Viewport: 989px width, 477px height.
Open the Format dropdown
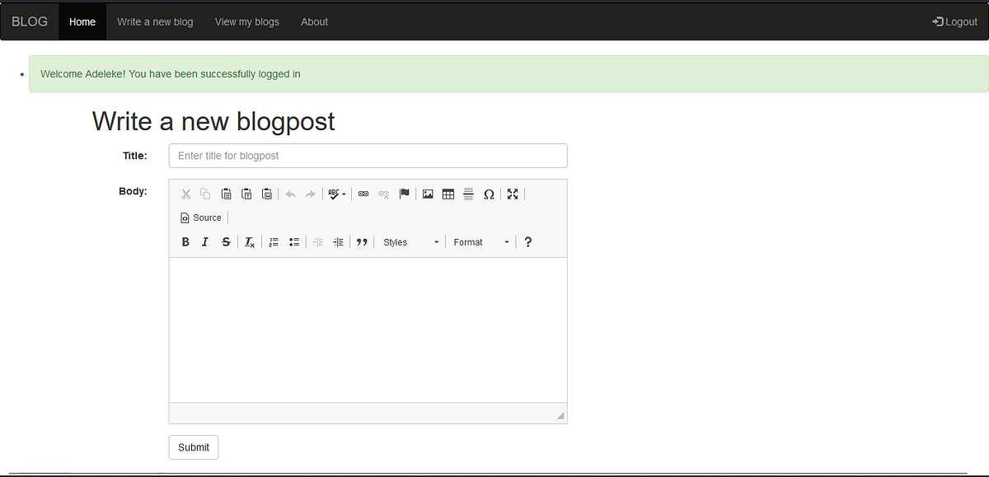(x=476, y=241)
